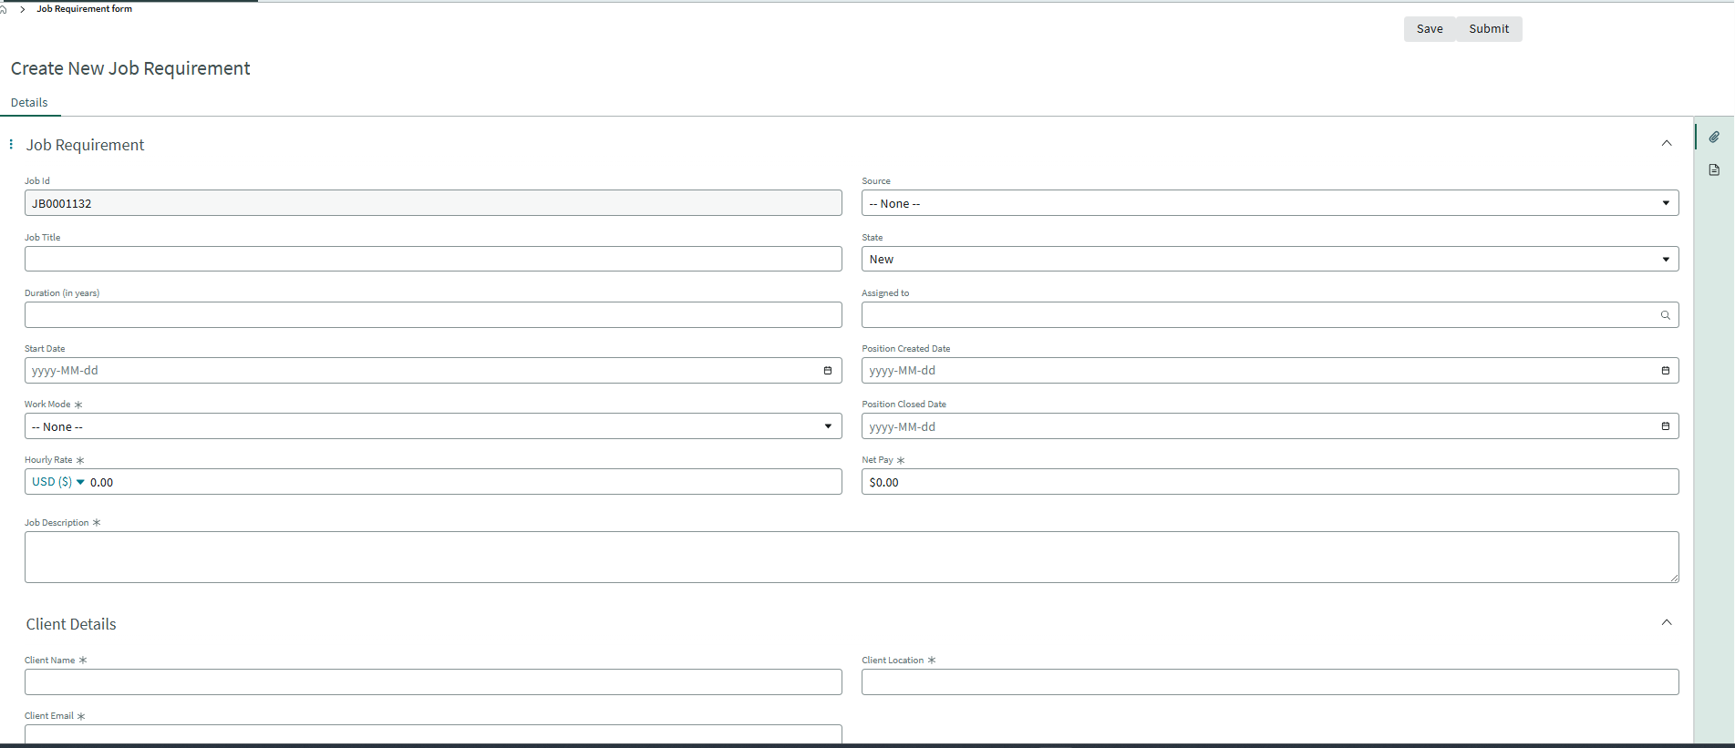Click the Save button
Image resolution: width=1735 pixels, height=748 pixels.
[x=1430, y=29]
